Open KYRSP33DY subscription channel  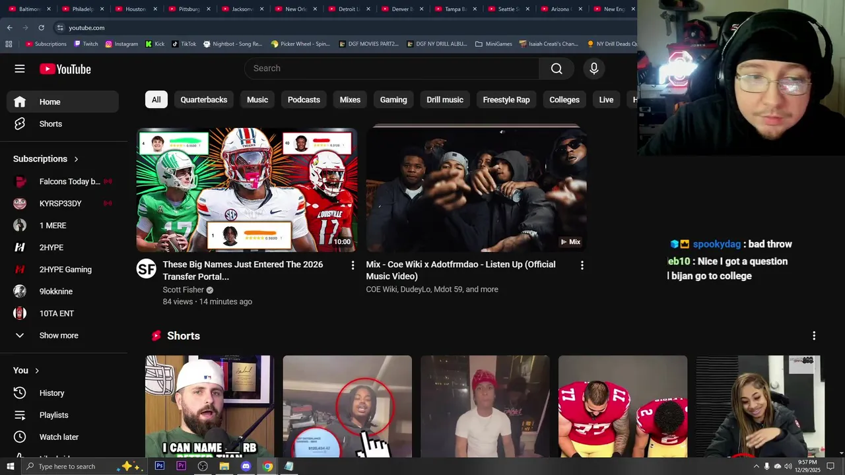tap(63, 203)
